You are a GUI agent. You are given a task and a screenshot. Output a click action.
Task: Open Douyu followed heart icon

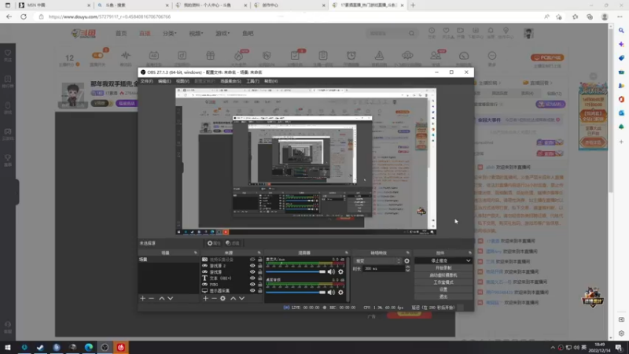click(446, 31)
